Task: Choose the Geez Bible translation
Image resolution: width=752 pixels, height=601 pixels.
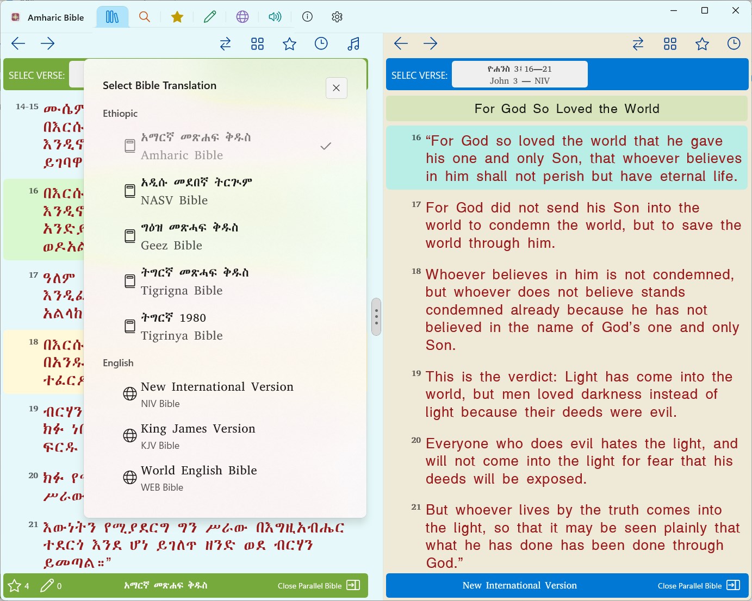Action: [225, 236]
